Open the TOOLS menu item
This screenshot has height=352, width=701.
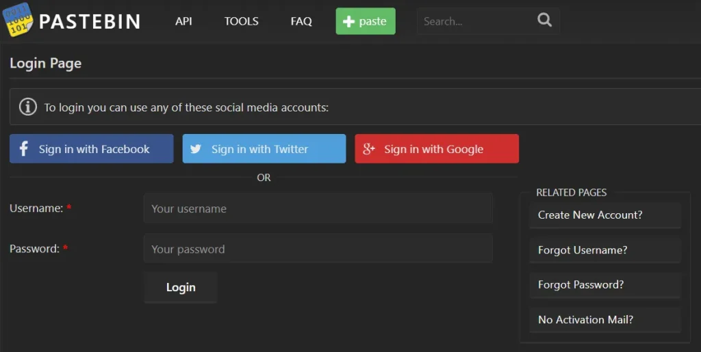click(x=242, y=21)
